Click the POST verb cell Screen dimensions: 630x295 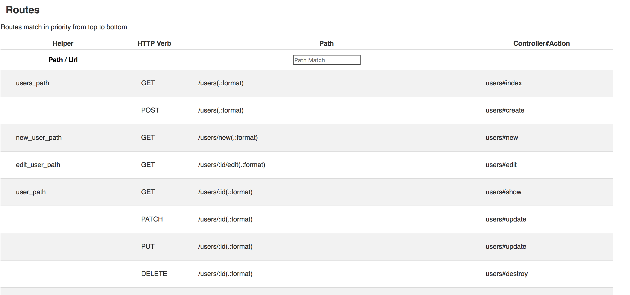coord(150,110)
